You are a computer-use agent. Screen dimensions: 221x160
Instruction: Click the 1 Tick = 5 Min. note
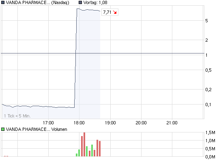pos(17,116)
